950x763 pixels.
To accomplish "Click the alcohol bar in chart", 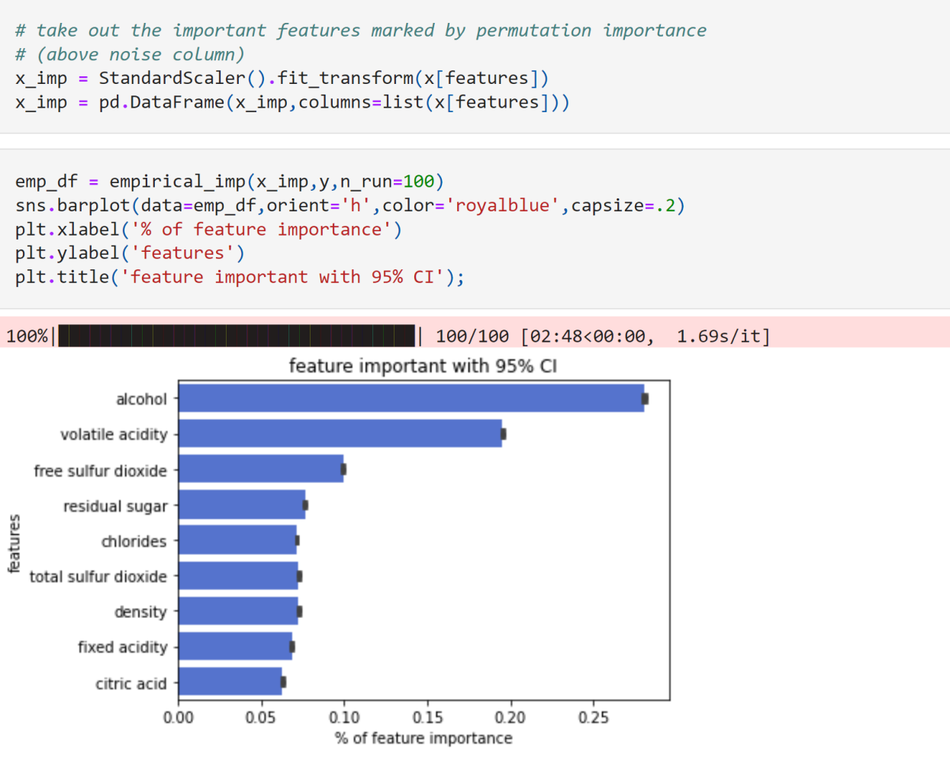I will (x=412, y=398).
